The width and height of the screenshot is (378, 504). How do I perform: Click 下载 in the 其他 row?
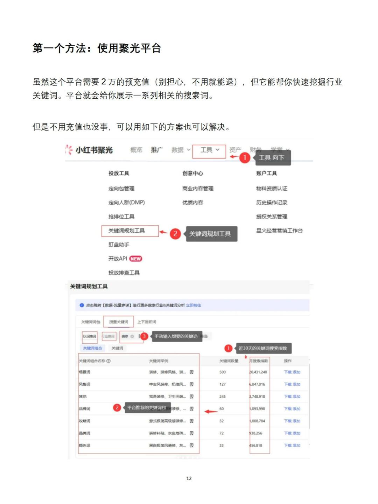288,397
